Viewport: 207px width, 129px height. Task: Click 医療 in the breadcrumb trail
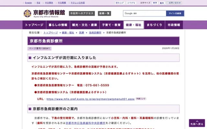click(x=82, y=33)
